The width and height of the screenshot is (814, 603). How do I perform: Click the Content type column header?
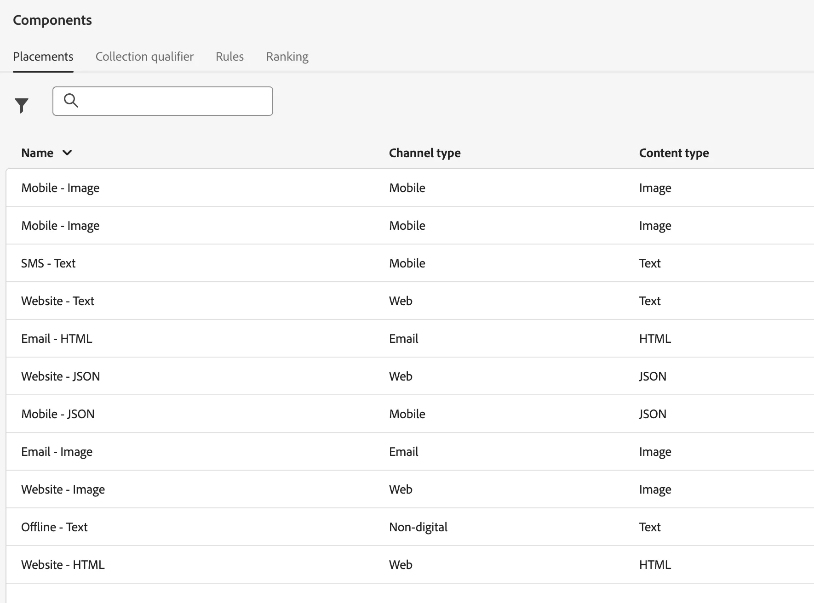(674, 153)
